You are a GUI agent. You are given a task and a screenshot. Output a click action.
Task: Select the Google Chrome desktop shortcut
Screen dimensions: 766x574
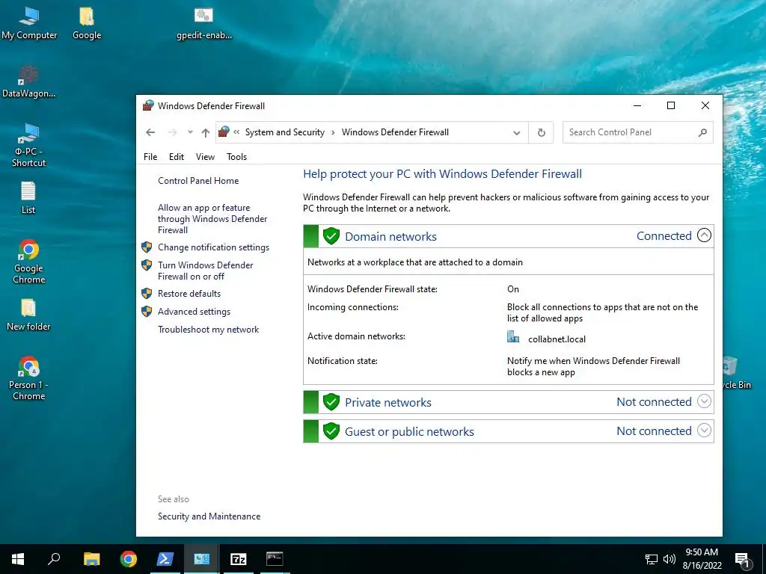pos(29,262)
